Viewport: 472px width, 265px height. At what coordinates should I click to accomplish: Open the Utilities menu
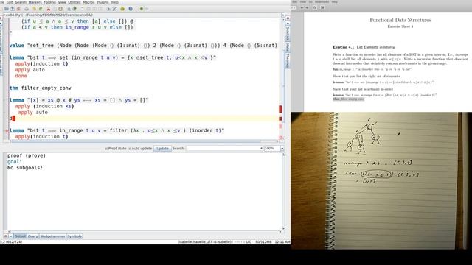(x=74, y=2)
